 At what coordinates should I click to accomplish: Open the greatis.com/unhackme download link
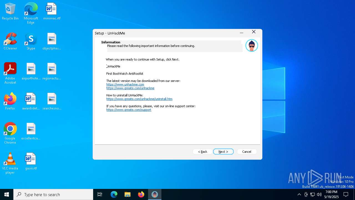[130, 88]
